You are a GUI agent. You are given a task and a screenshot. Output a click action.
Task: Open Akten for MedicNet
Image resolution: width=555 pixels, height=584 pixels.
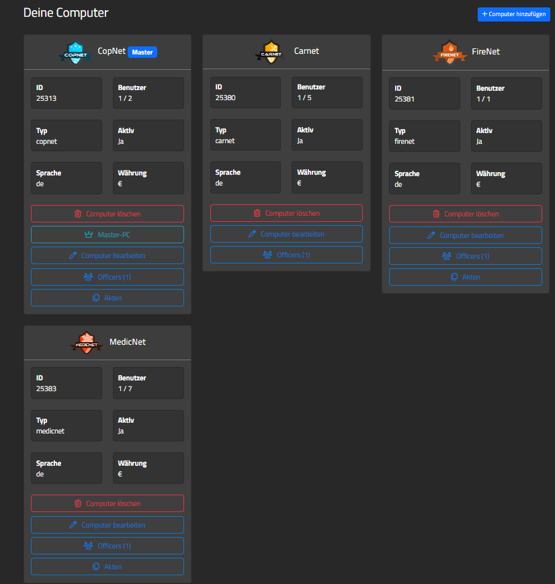[108, 567]
